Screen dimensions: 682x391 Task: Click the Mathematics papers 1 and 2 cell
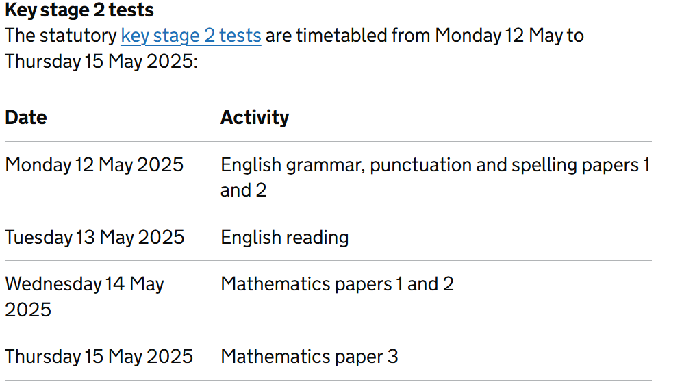pyautogui.click(x=338, y=284)
